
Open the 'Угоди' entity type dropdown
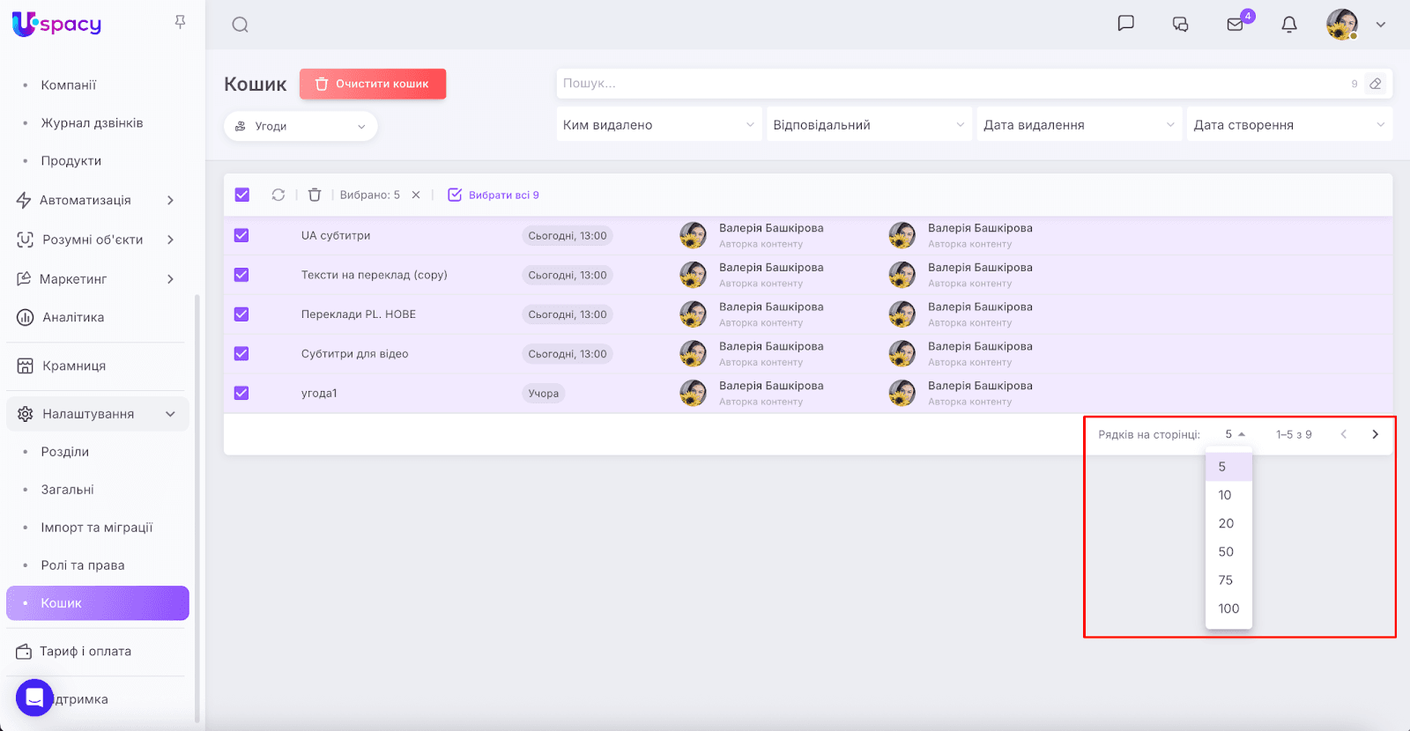301,126
